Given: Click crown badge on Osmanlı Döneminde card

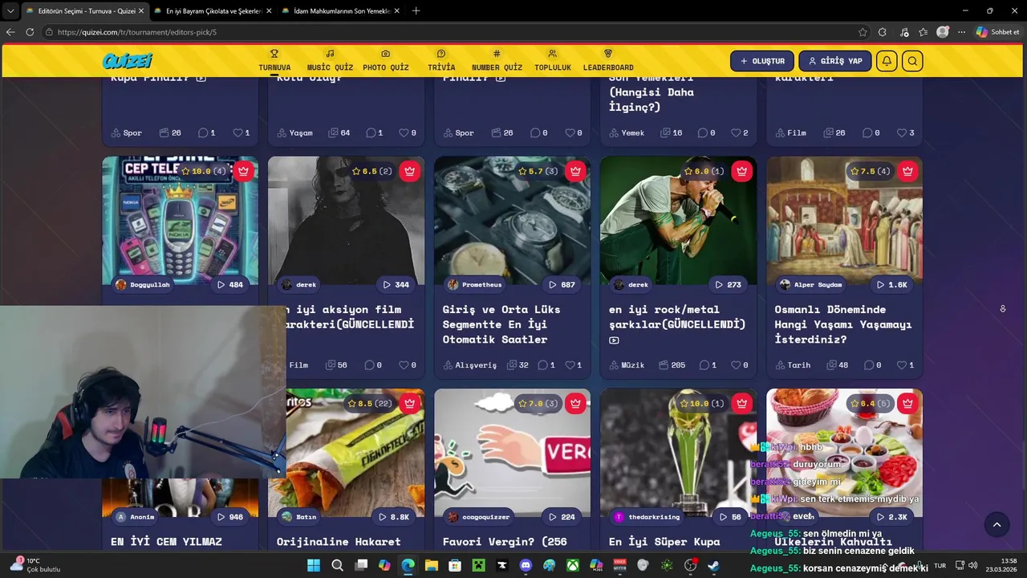Looking at the screenshot, I should click(x=907, y=171).
